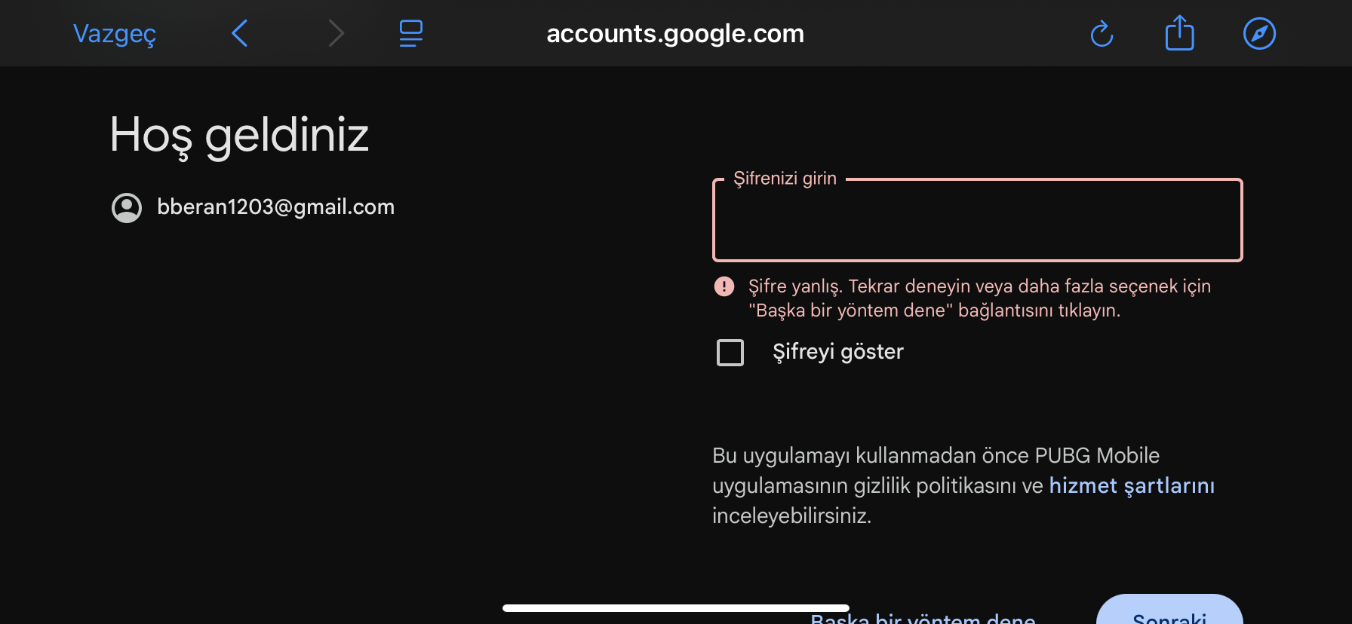Go forward with the right chevron

click(x=336, y=33)
